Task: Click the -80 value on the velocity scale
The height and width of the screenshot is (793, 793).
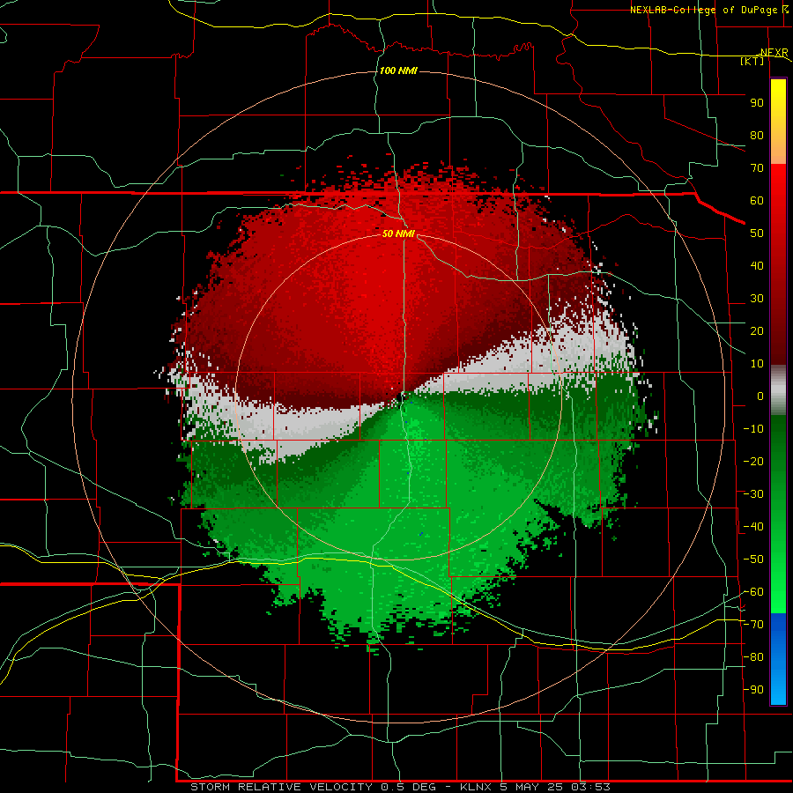Action: [753, 657]
